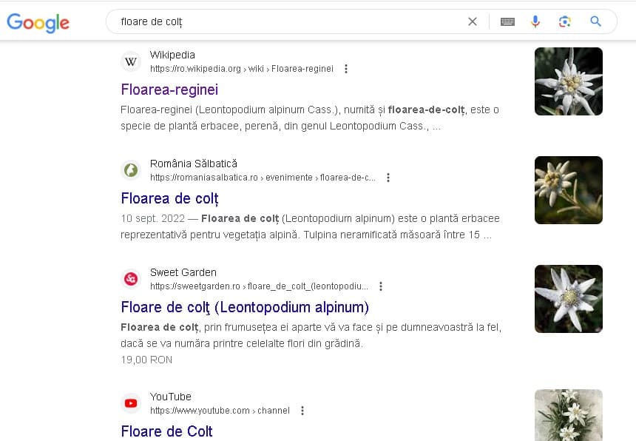Open Floare de colț (Leontopodium alpinum) link
Screen dimensions: 636x441
coord(245,307)
